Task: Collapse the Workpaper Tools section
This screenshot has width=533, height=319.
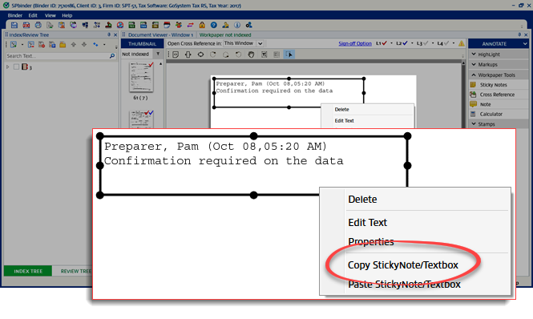Action: [x=499, y=75]
